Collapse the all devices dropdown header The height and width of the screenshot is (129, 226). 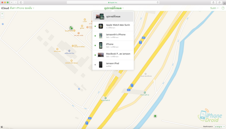[x=114, y=8]
